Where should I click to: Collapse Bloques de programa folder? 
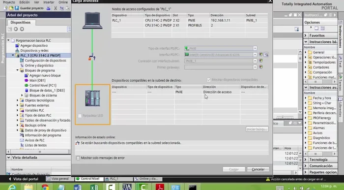18,70
